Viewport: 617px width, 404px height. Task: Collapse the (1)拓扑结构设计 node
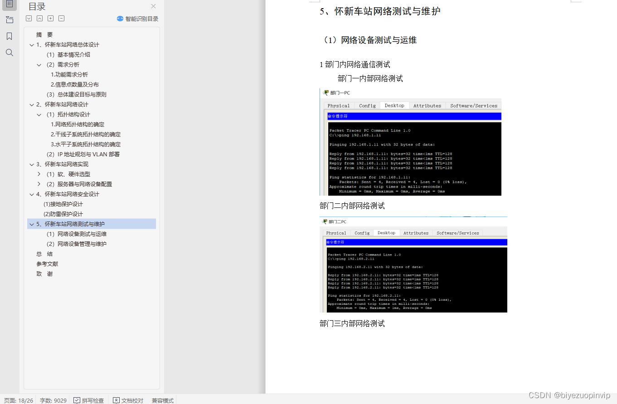pos(39,115)
